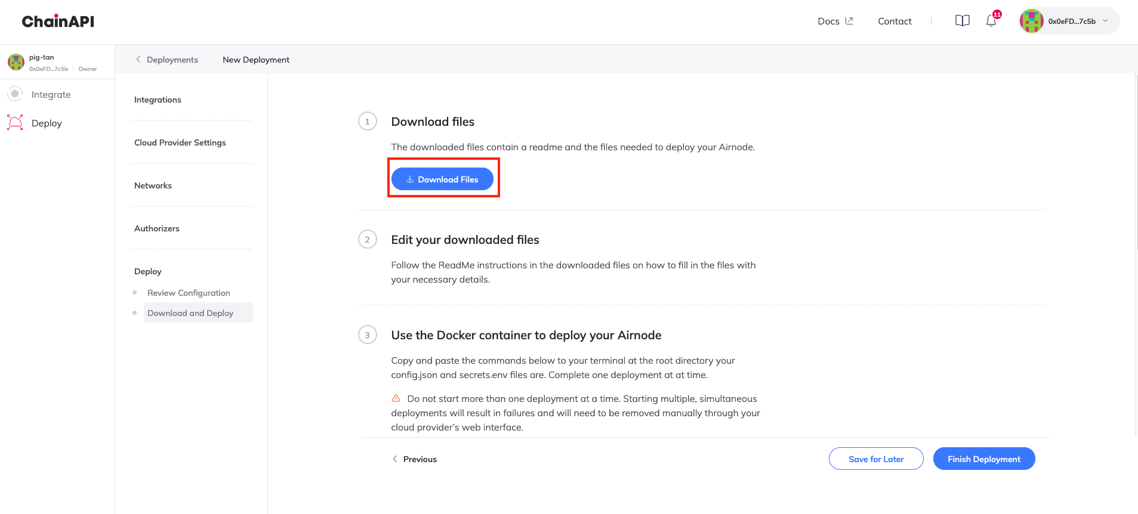
Task: Open Cloud Provider Settings section
Action: click(180, 143)
